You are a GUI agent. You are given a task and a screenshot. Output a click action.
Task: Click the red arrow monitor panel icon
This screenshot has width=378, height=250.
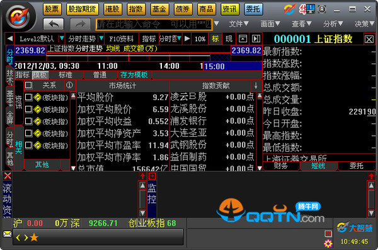(152, 176)
